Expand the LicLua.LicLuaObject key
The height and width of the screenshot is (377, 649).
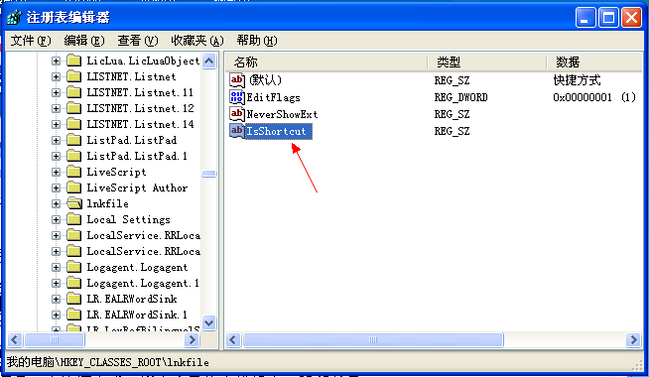pos(56,61)
